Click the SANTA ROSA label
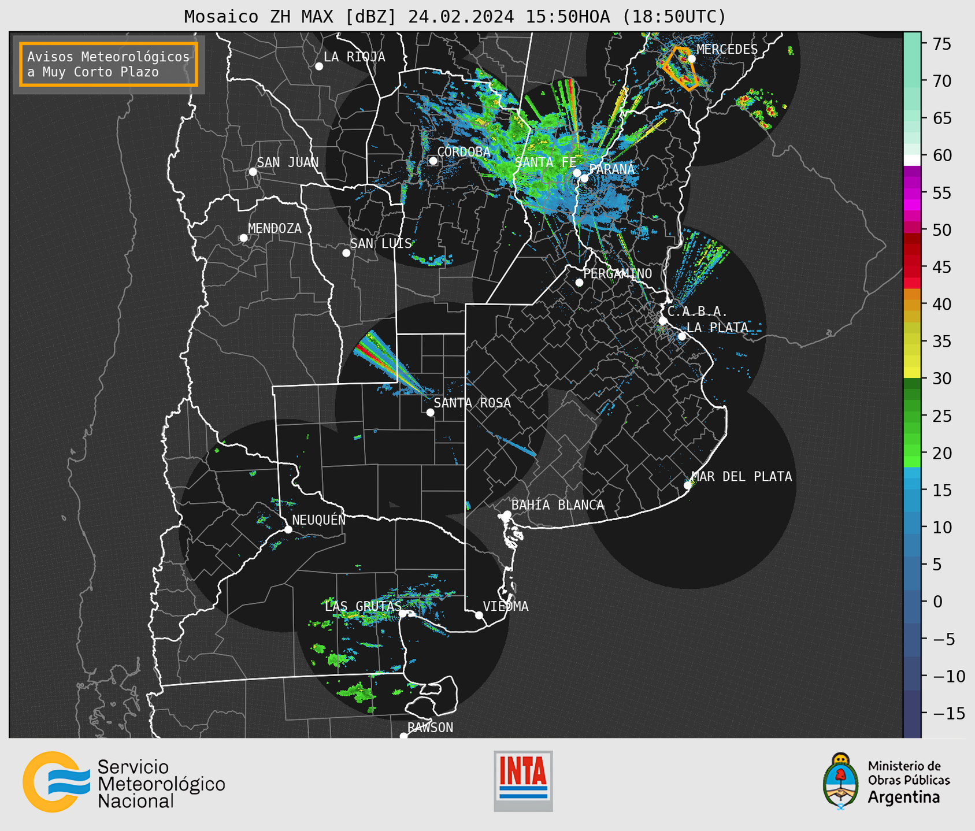 pos(473,403)
